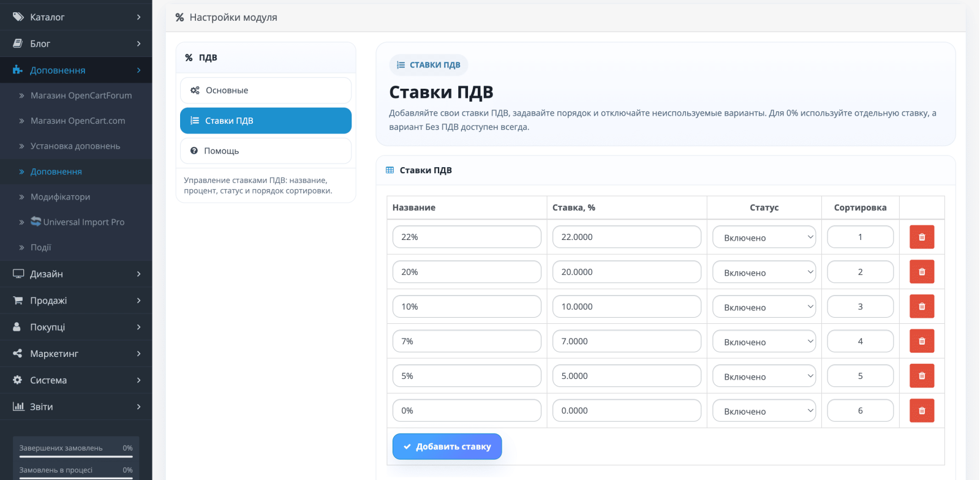This screenshot has width=980, height=480.
Task: Delete the 22% tax rate row
Action: point(922,237)
